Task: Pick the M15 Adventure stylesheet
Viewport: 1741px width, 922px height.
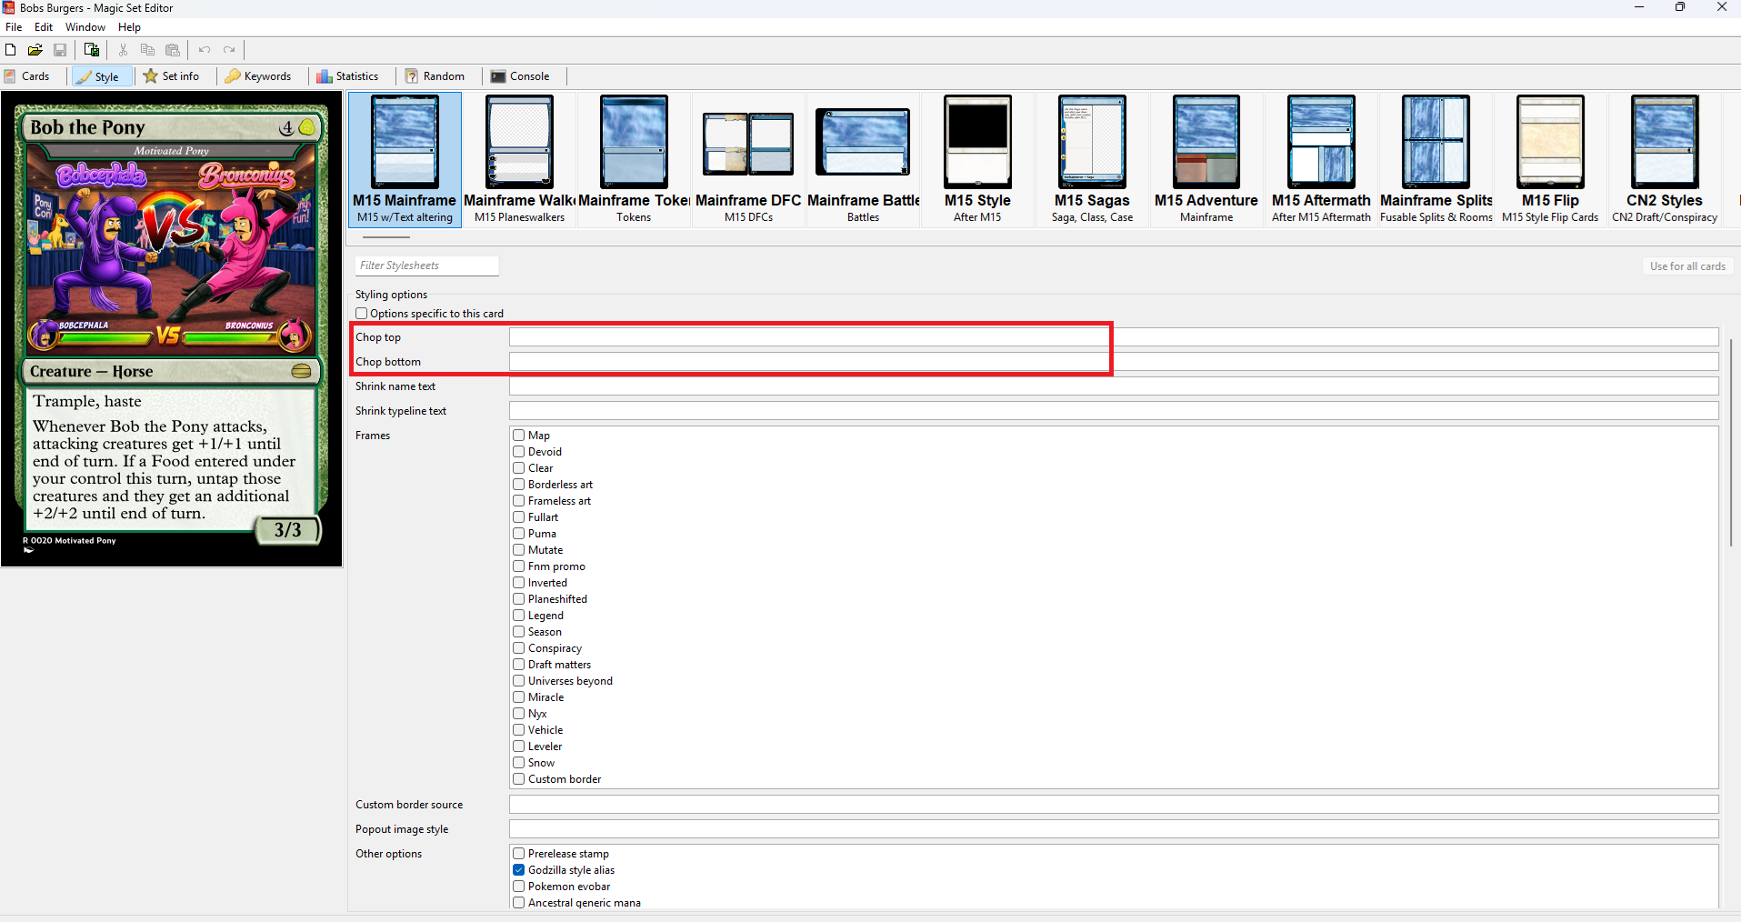Action: 1206,159
